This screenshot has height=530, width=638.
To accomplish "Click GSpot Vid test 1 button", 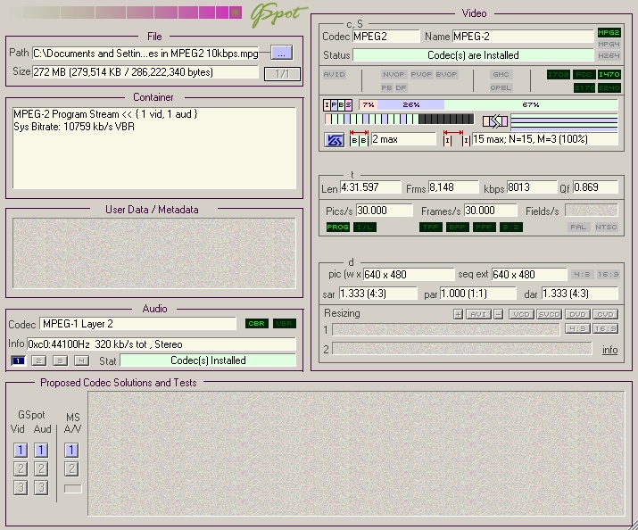I will click(x=21, y=451).
